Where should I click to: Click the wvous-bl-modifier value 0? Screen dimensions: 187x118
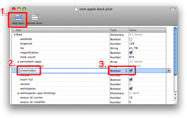tap(130, 102)
